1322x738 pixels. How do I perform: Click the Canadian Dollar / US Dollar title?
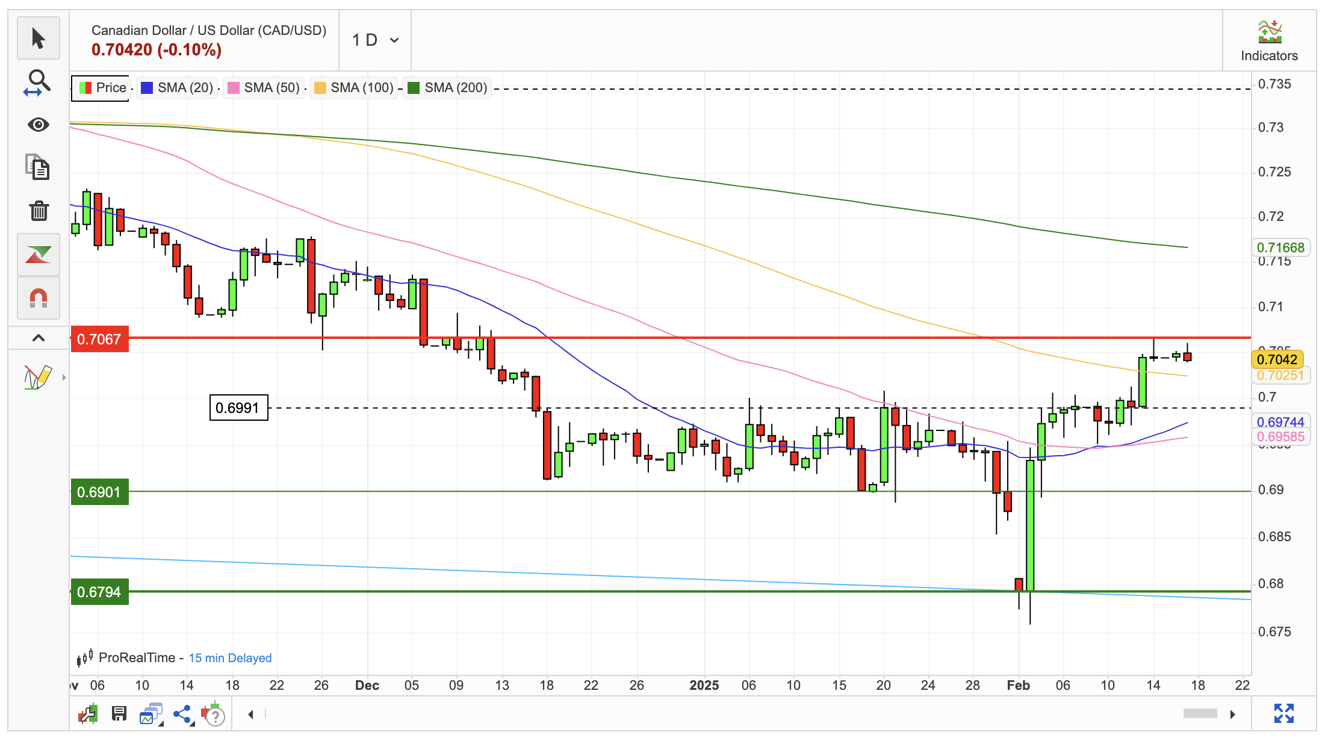click(209, 31)
